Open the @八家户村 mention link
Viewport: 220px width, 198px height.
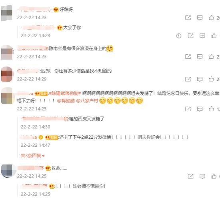[x=87, y=101]
